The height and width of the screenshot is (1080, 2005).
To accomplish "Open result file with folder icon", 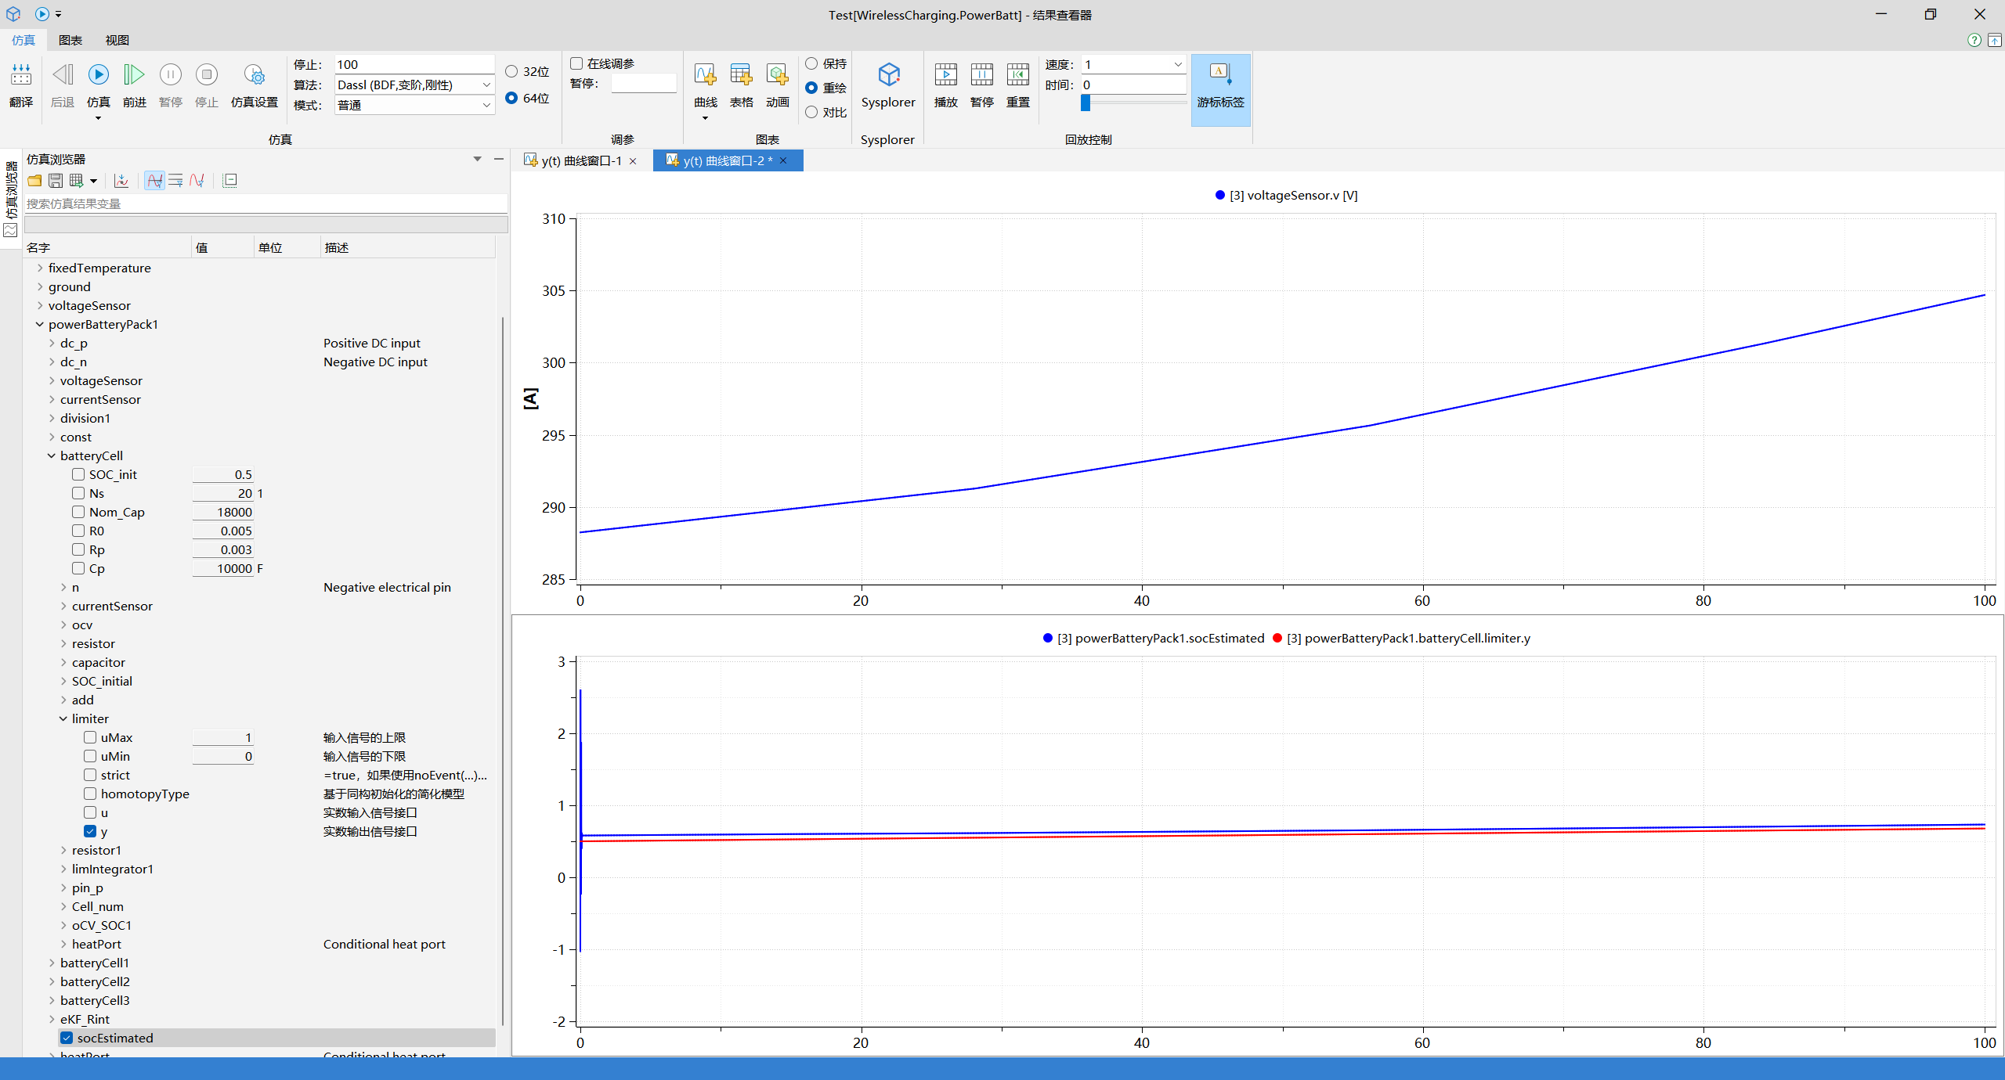I will point(34,181).
